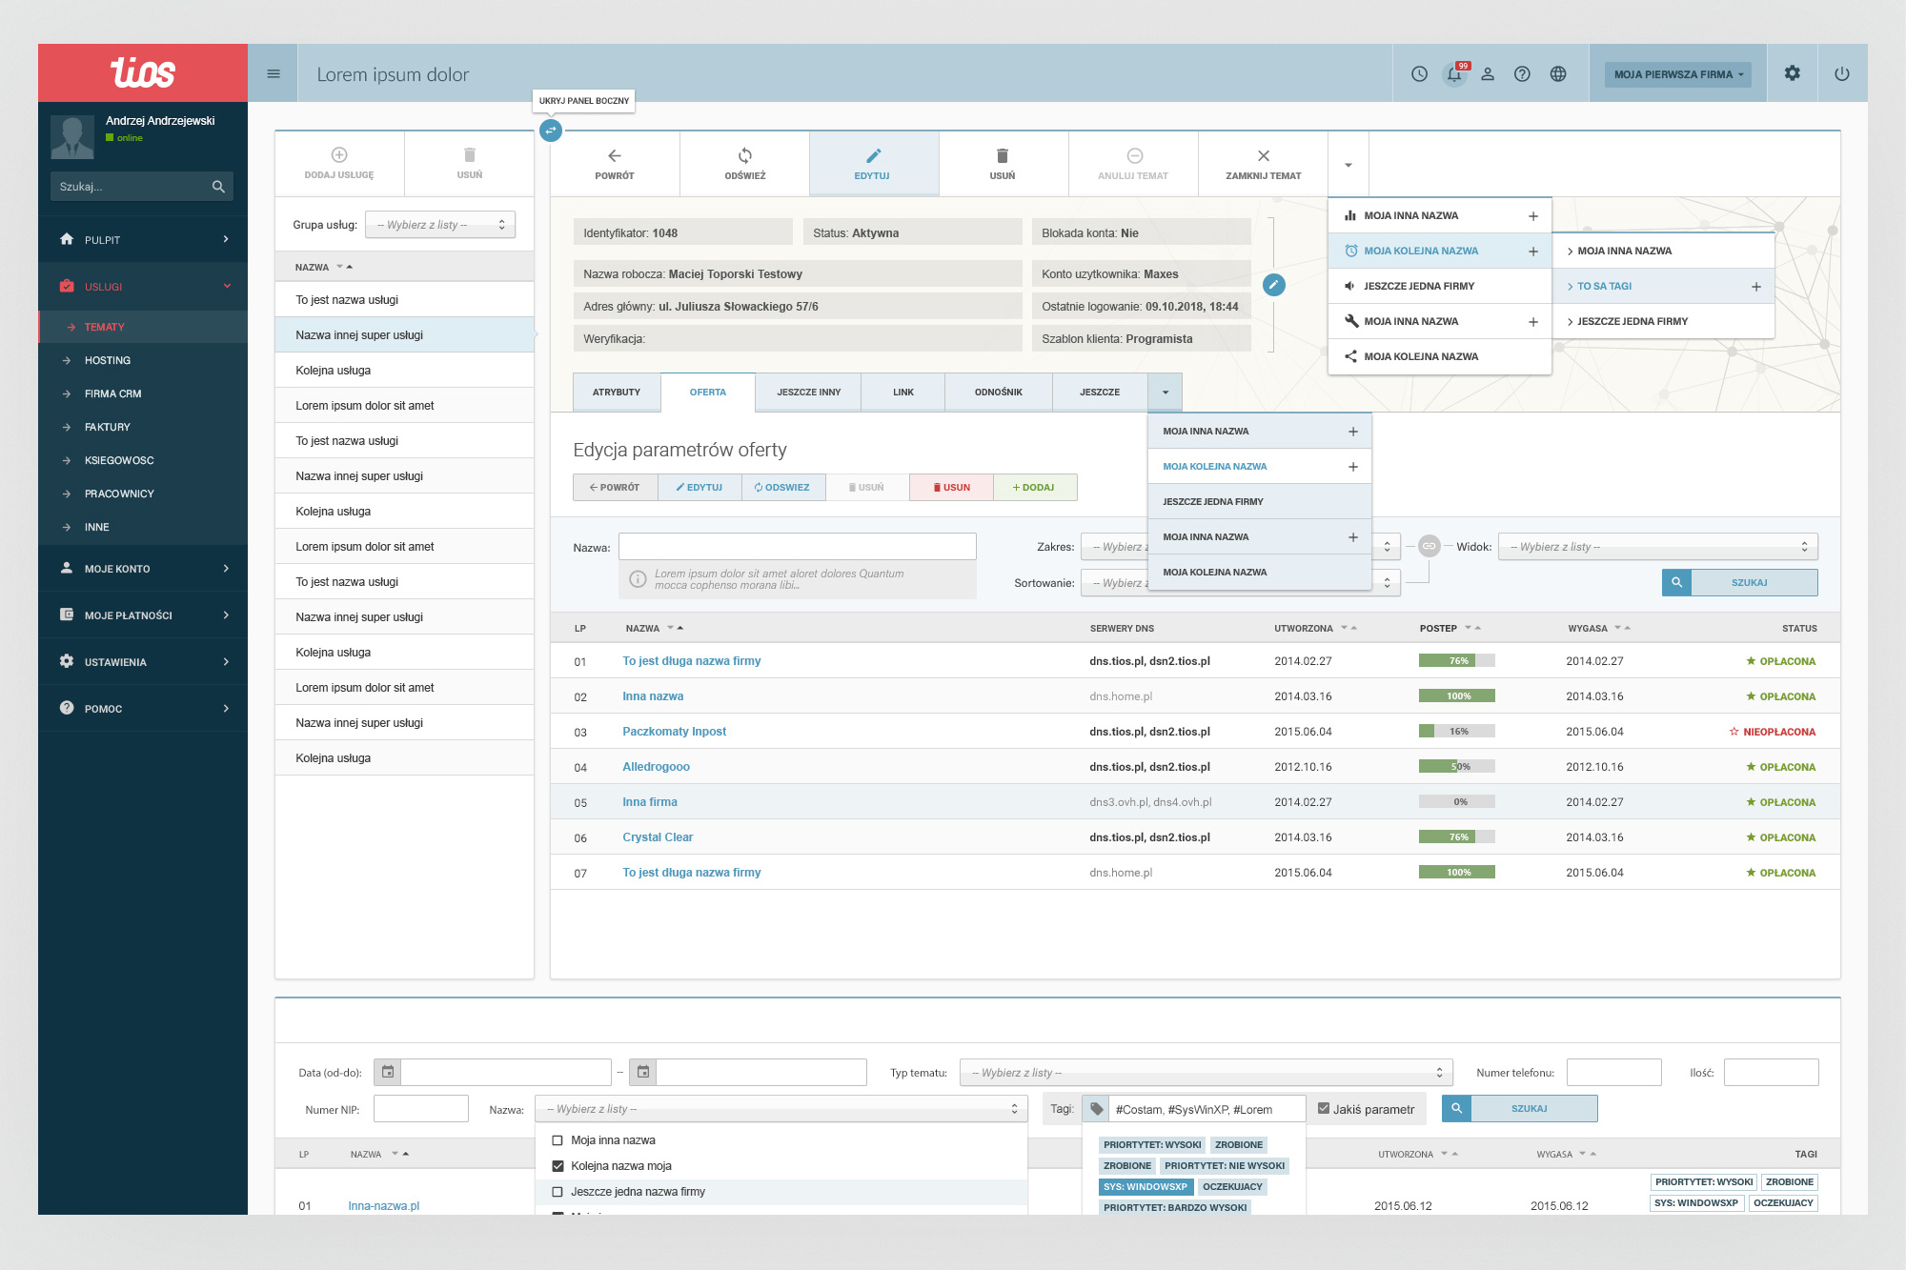
Task: Click the green Dodaj button
Action: coord(1034,487)
